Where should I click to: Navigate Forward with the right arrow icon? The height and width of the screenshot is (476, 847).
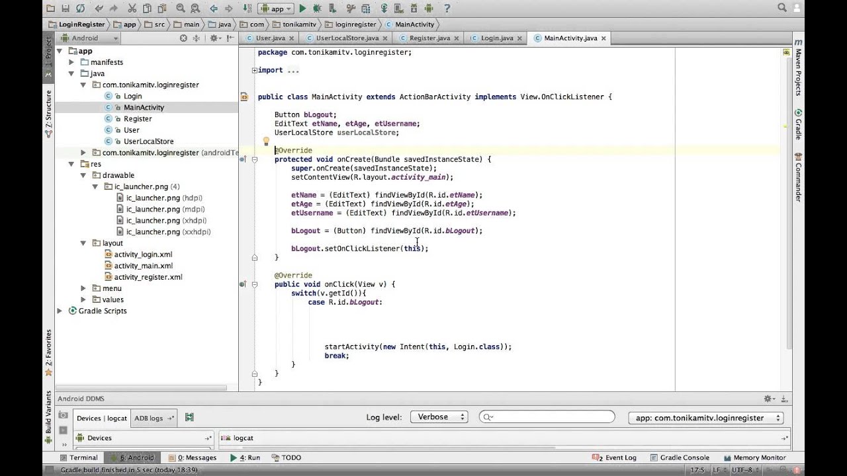(228, 9)
